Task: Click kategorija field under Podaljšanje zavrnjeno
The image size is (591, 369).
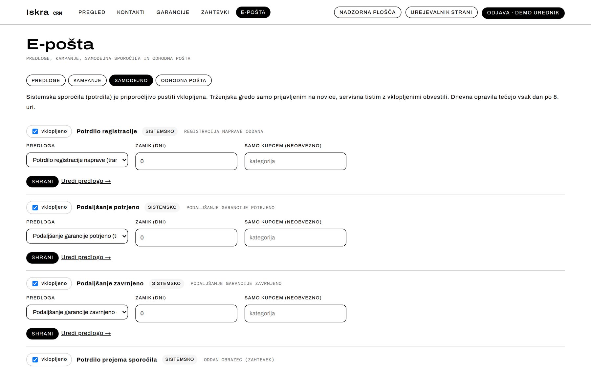Action: [295, 313]
